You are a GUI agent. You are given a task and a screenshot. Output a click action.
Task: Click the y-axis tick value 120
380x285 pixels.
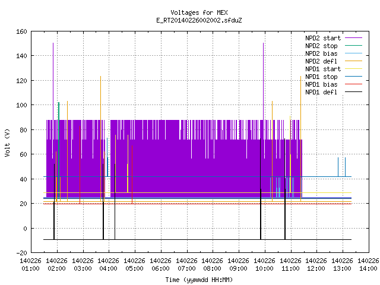coord(21,81)
